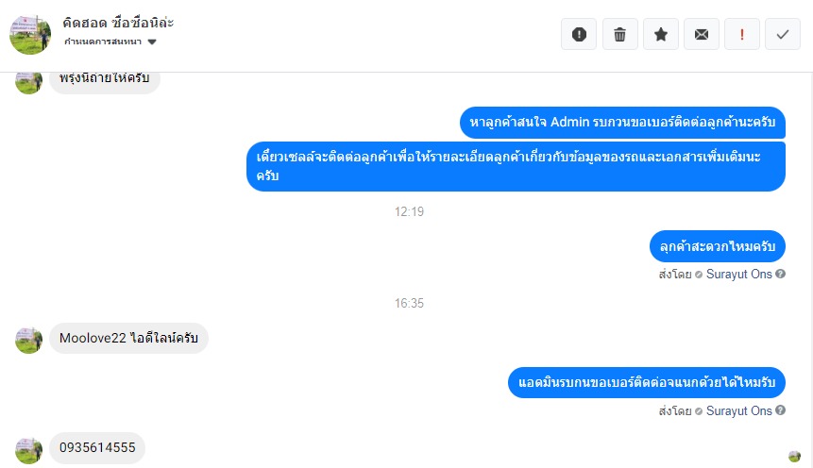The image size is (813, 468).
Task: Delete conversation using trash icon
Action: click(x=619, y=34)
